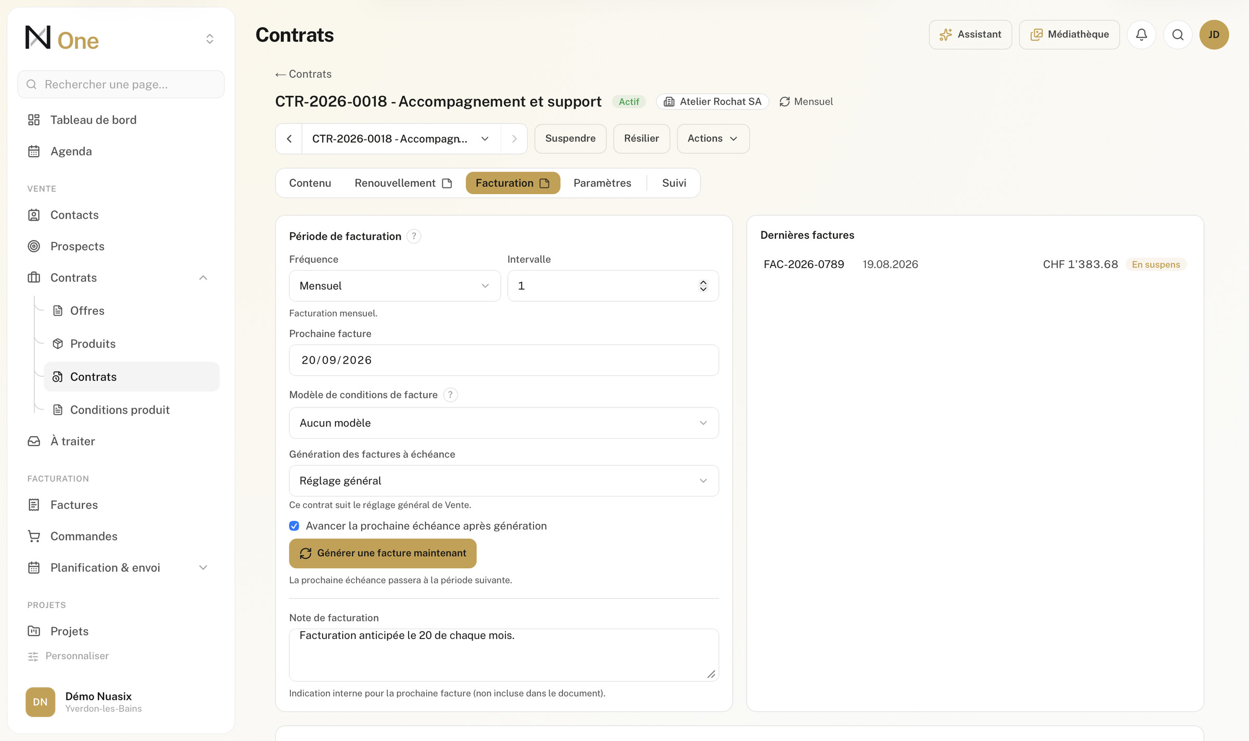Open the Médiathèque
This screenshot has height=741, width=1249.
pos(1069,35)
